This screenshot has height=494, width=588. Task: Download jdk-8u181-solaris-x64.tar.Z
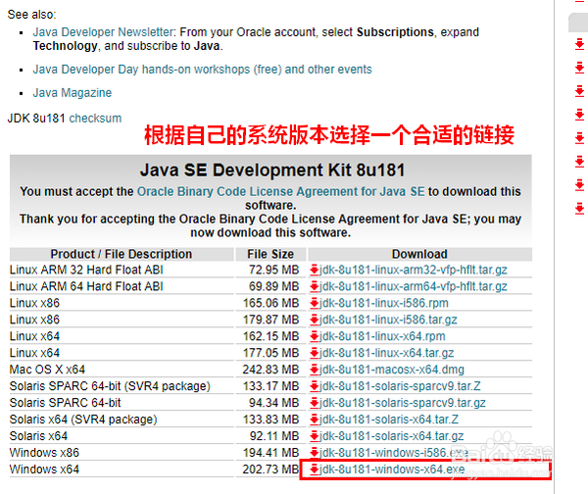point(389,420)
